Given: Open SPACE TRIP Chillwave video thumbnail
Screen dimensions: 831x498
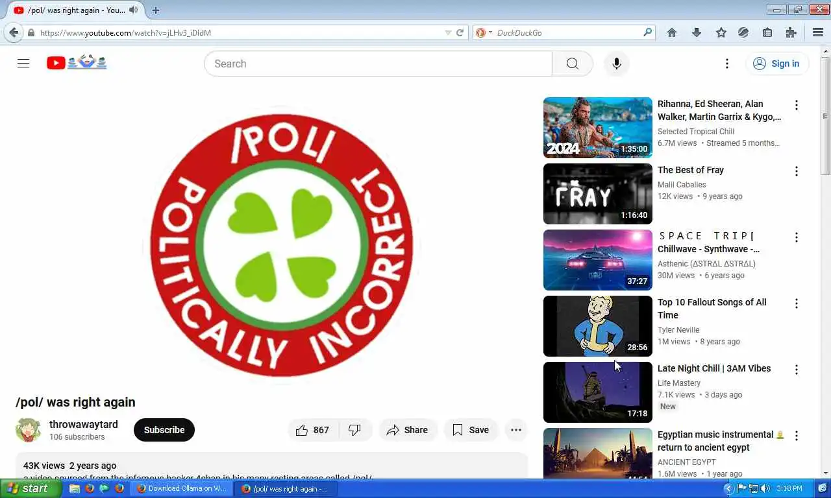Looking at the screenshot, I should pos(597,260).
